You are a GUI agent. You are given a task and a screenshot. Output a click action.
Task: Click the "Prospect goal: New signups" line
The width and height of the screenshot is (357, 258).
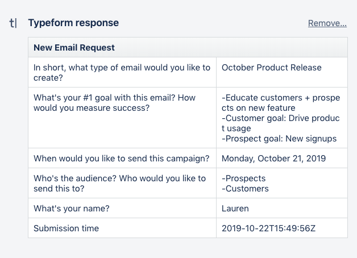279,139
